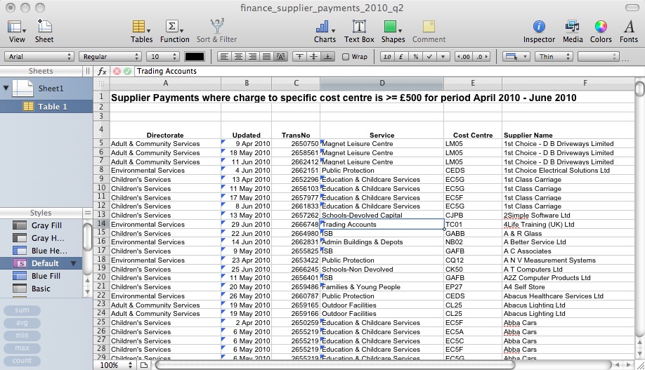Apply percentage format
Image resolution: width=645 pixels, height=370 pixels.
(415, 57)
